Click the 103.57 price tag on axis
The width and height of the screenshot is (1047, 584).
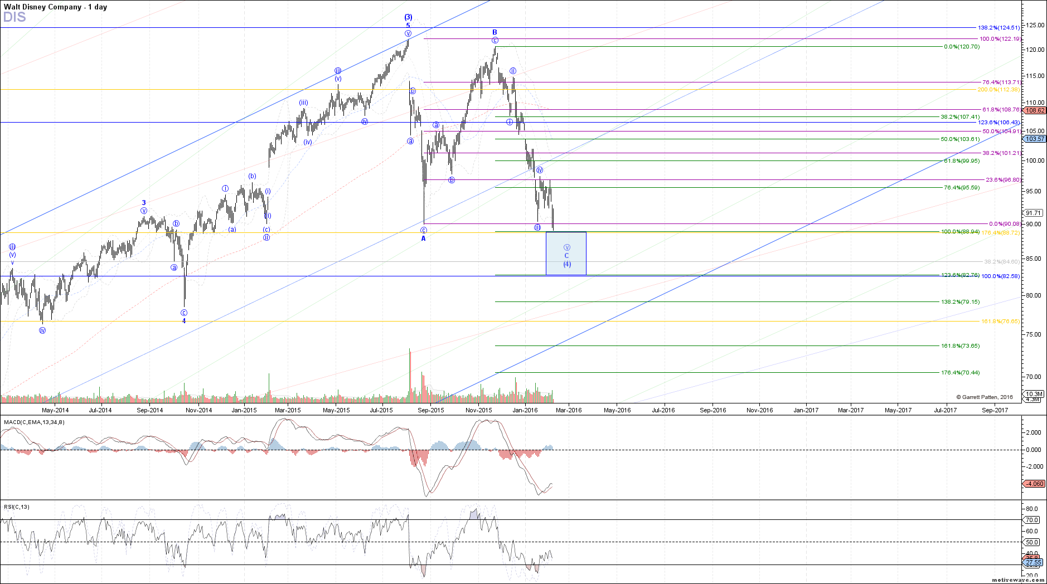coord(1035,139)
